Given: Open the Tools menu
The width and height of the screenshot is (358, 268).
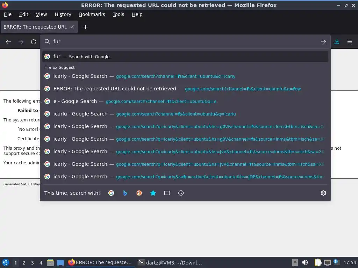Looking at the screenshot, I should click(119, 14).
